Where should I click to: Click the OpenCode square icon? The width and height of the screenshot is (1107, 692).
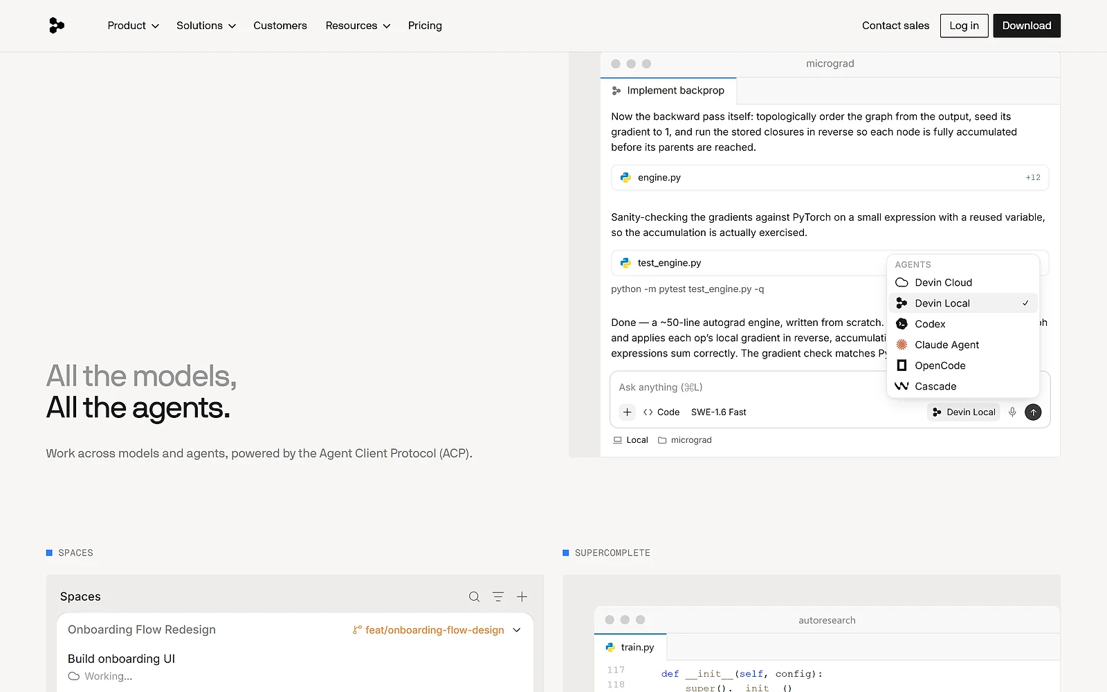tap(902, 365)
